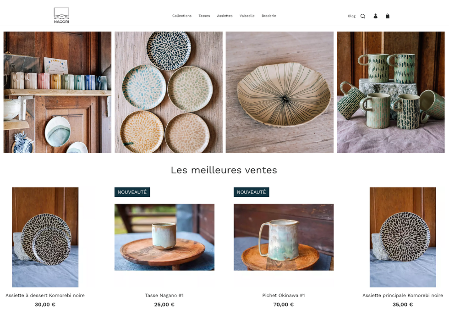Open the user account icon
The height and width of the screenshot is (321, 449).
[x=375, y=16]
